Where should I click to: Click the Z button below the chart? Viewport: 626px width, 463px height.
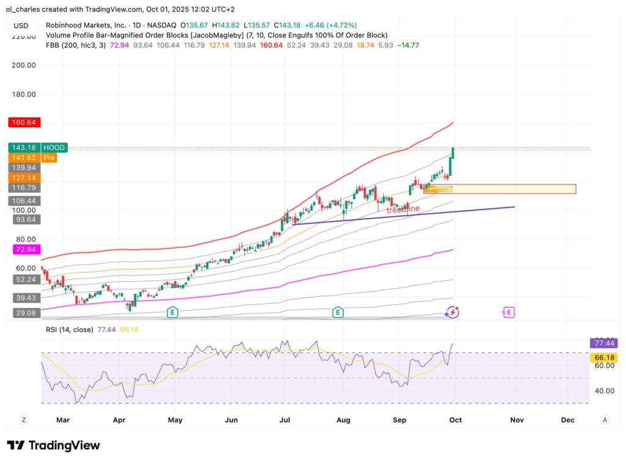[x=24, y=420]
